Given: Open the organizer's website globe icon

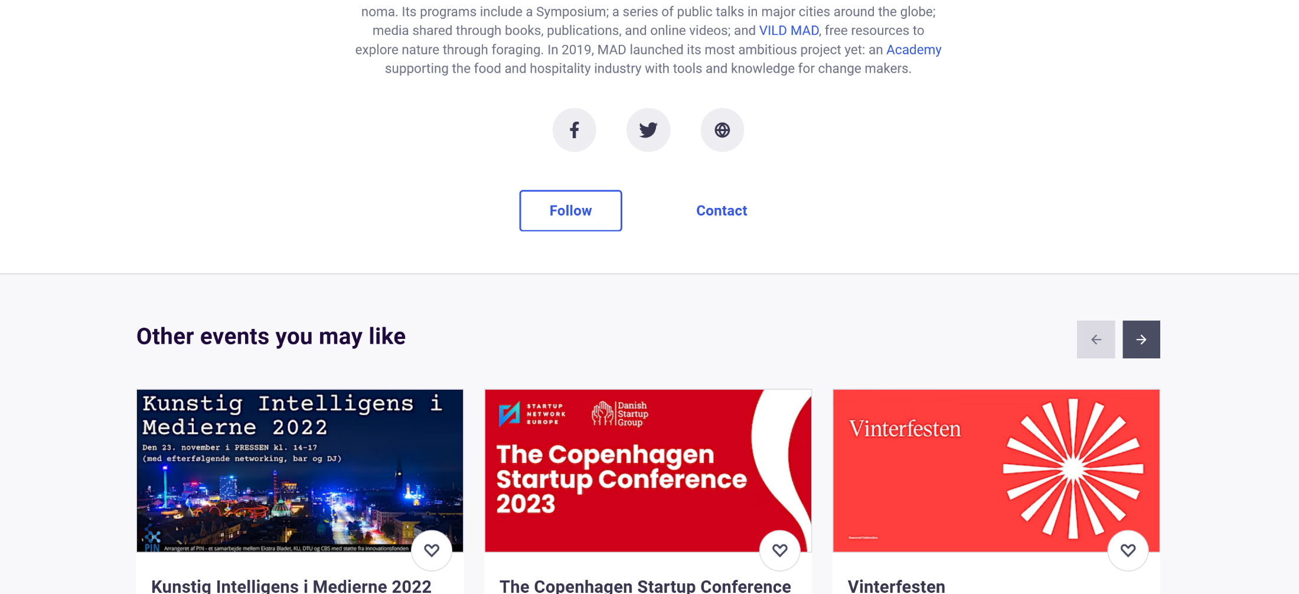Looking at the screenshot, I should (x=722, y=130).
